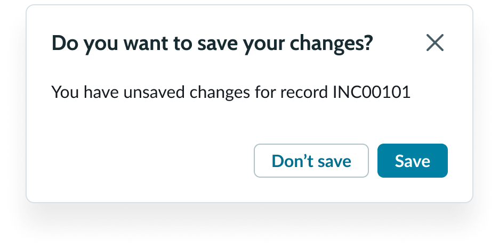Click the close icon beside the heading
Screen dimensions: 499x250
(435, 43)
